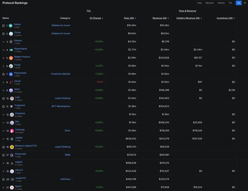Switch to the 7d time period
This screenshot has width=248, height=191.
(x=244, y=3)
